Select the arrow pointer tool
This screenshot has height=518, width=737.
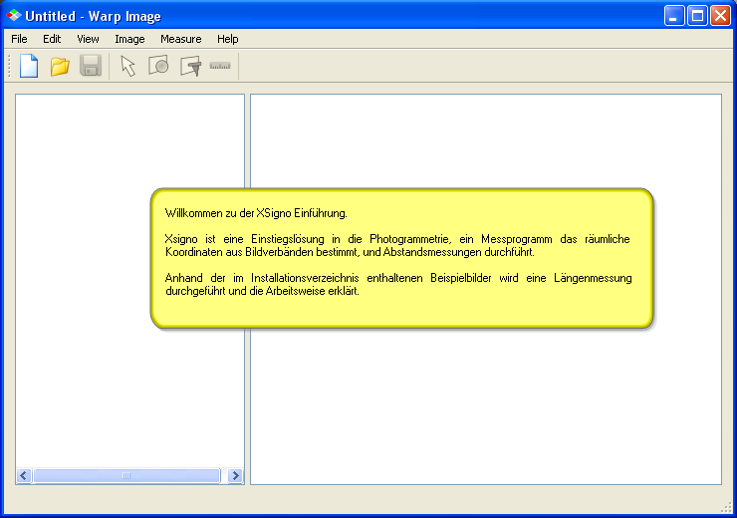tap(127, 66)
